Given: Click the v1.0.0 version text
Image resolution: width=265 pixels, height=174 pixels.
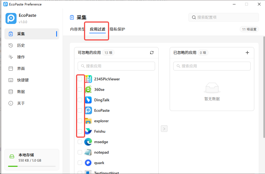Looking at the screenshot, I should (23, 22).
